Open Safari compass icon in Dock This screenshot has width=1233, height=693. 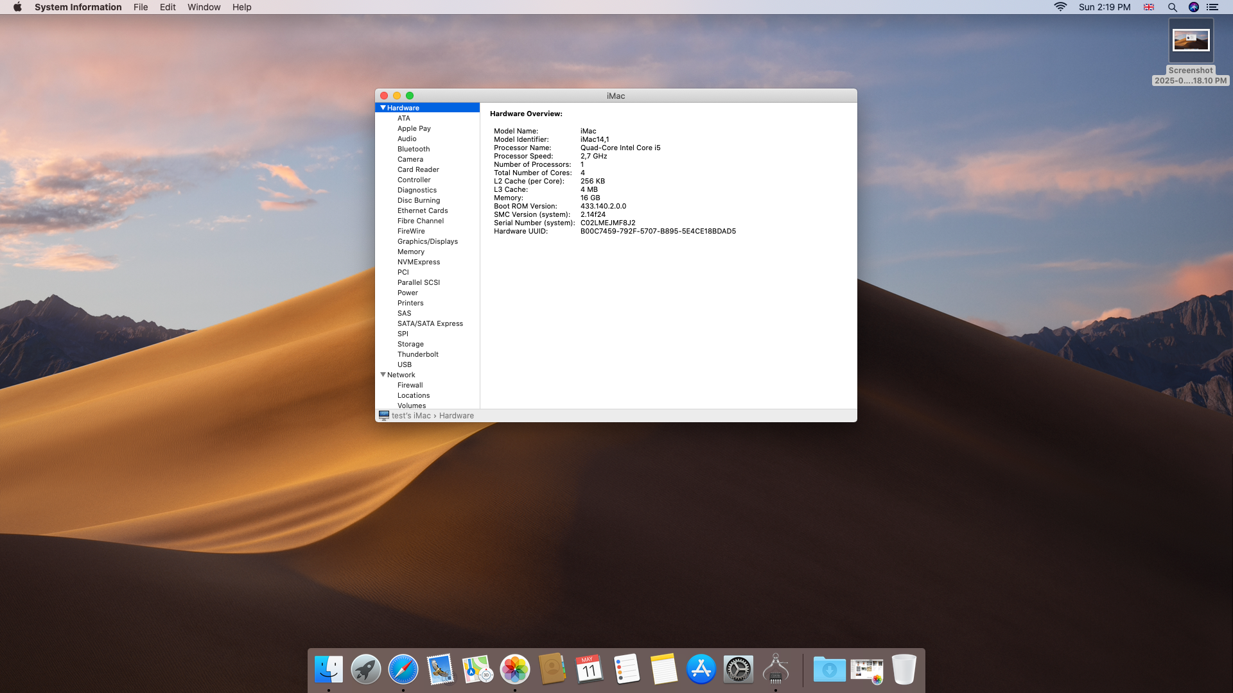tap(403, 669)
